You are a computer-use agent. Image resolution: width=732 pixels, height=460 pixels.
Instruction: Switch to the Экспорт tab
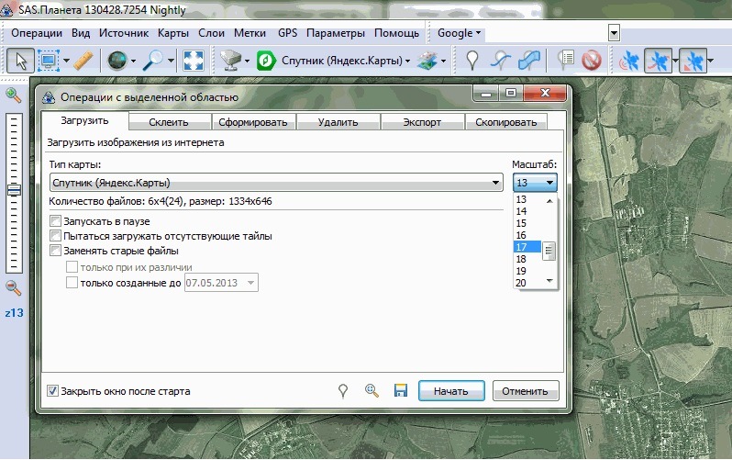tap(422, 122)
